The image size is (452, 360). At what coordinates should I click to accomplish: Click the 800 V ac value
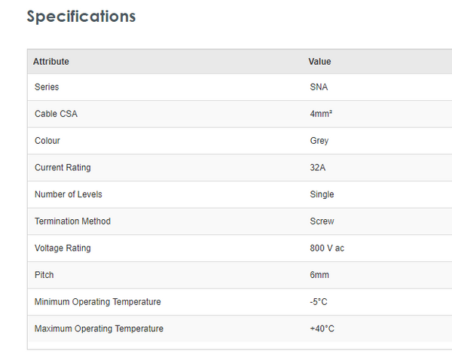point(327,249)
